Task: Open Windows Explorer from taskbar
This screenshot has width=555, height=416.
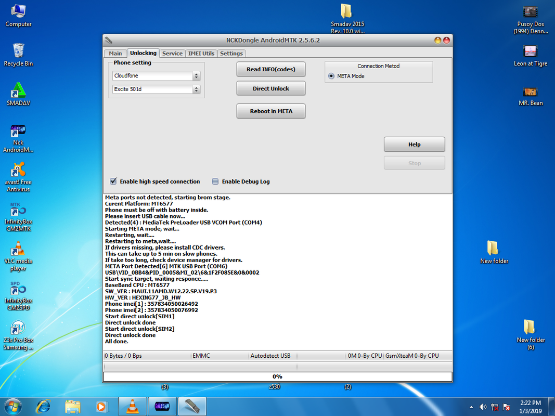Action: point(72,407)
